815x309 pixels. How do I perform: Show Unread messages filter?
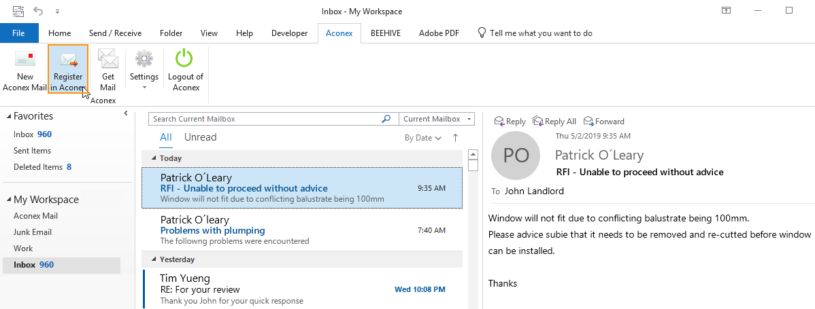click(200, 137)
